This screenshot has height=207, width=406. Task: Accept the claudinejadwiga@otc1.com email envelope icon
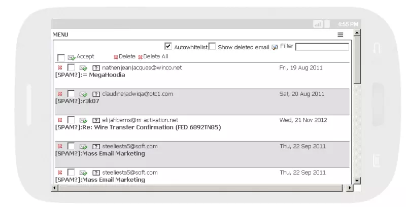pyautogui.click(x=83, y=94)
